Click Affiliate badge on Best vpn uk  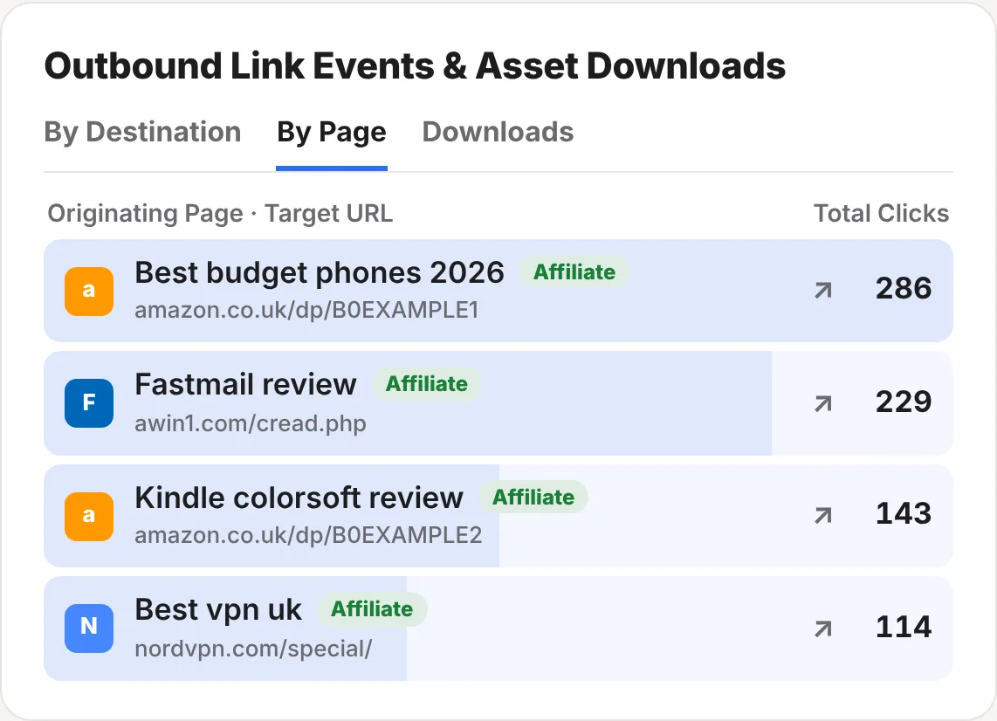pos(372,609)
